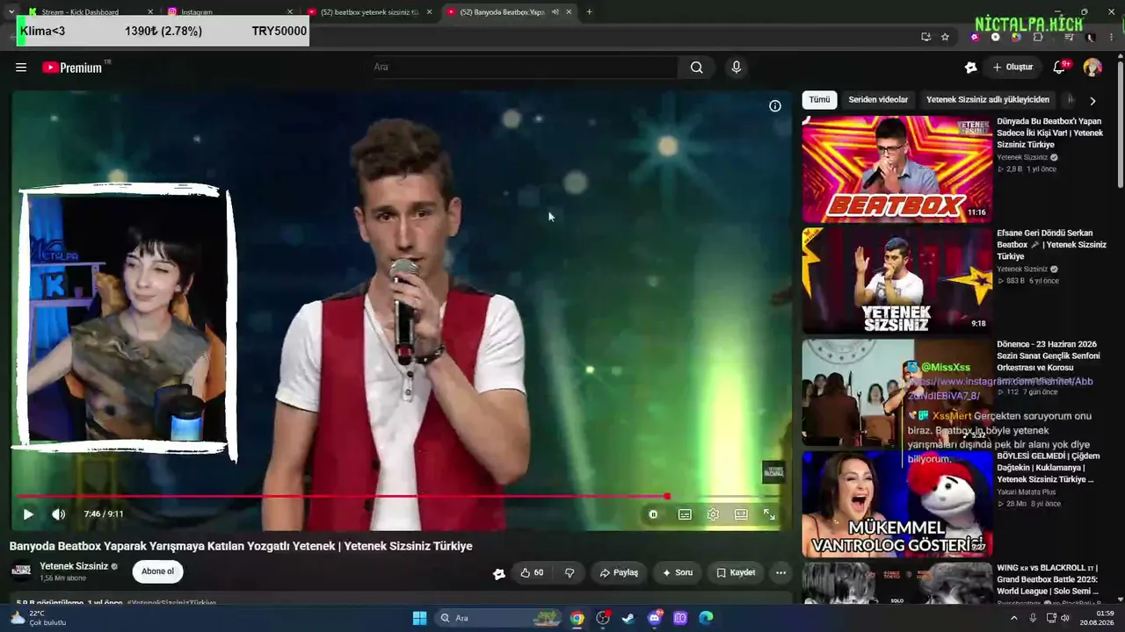Open a new browser tab

point(589,12)
